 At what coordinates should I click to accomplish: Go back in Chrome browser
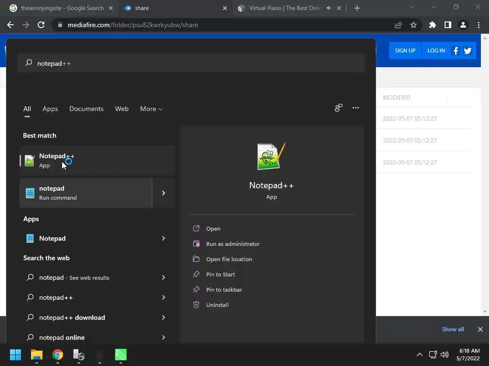(11, 25)
